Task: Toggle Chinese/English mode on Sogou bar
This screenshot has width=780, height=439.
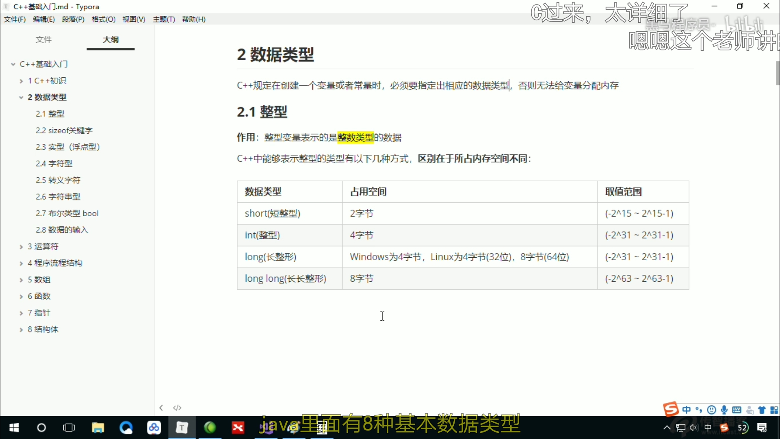Action: pos(687,410)
